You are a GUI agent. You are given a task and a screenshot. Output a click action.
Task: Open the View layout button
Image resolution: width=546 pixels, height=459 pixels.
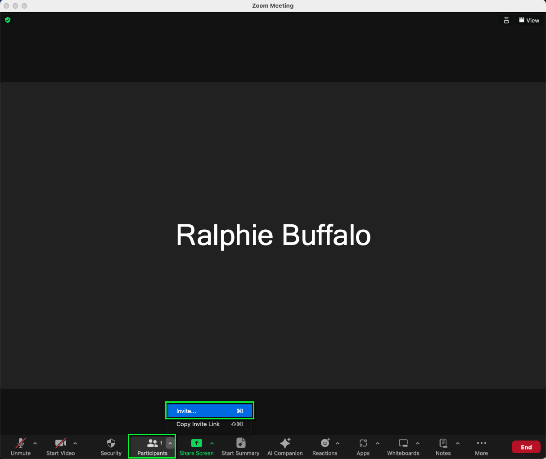pos(529,20)
